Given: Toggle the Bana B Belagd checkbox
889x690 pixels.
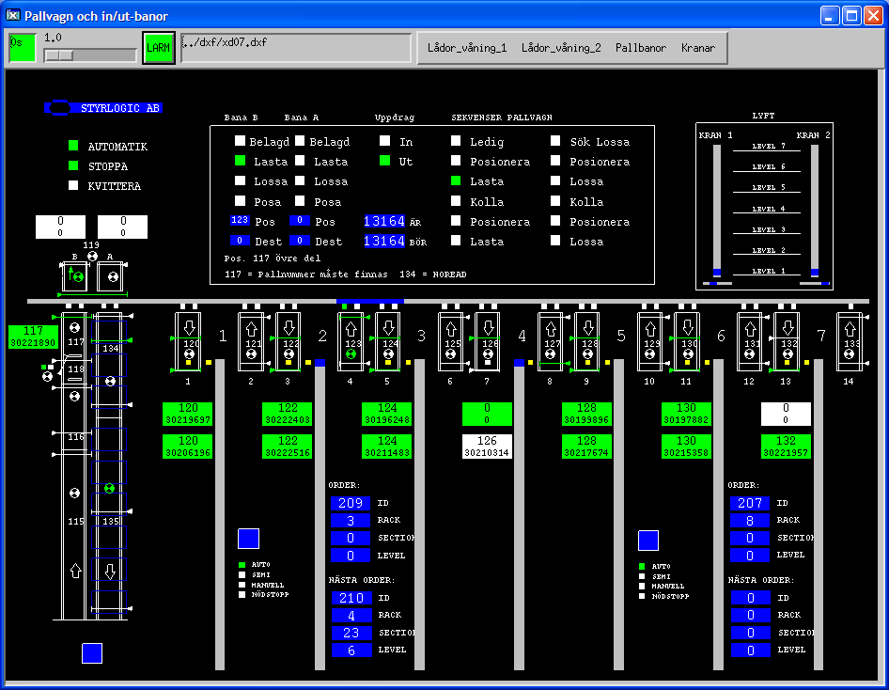Looking at the screenshot, I should coord(240,141).
